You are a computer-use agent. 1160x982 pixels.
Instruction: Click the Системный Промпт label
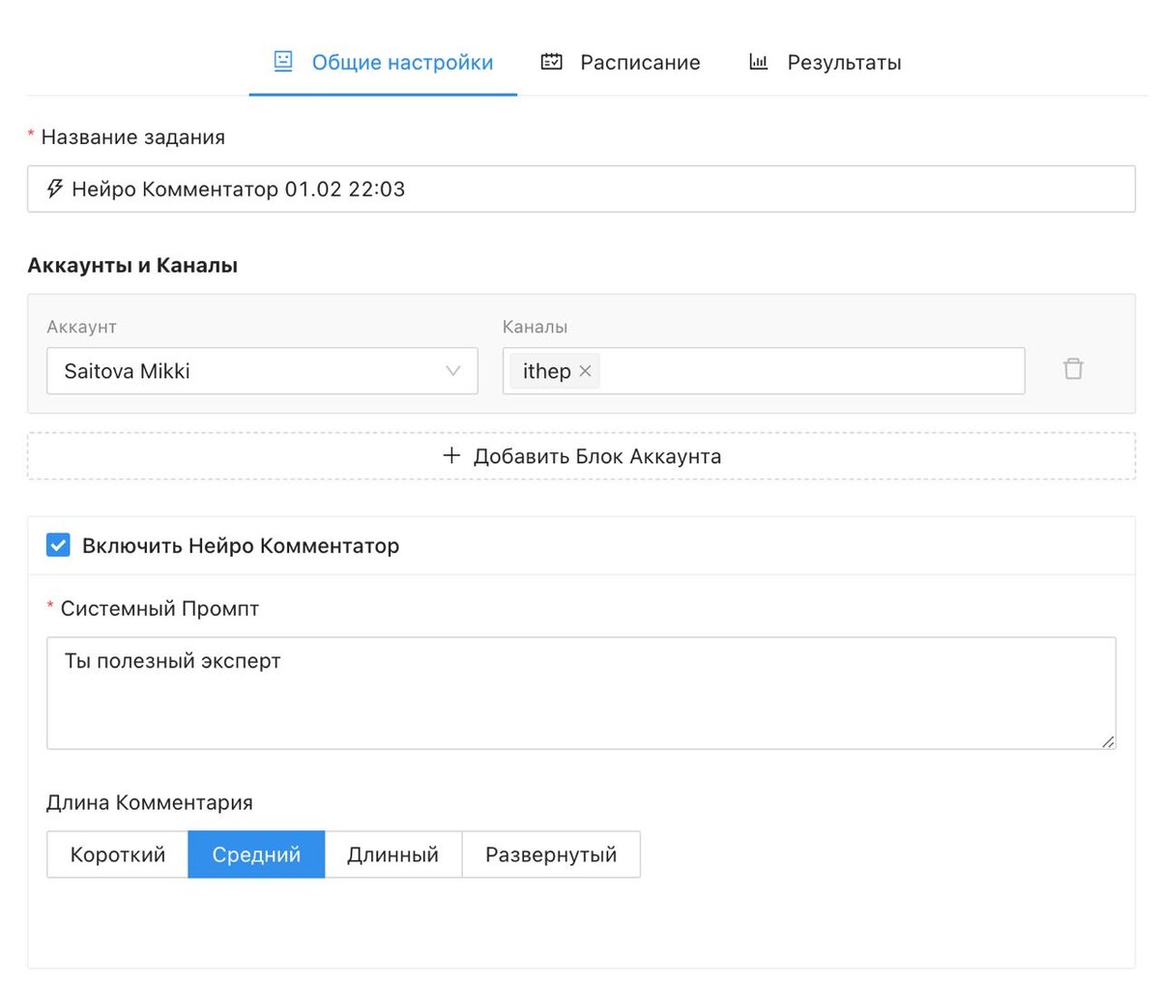[159, 609]
